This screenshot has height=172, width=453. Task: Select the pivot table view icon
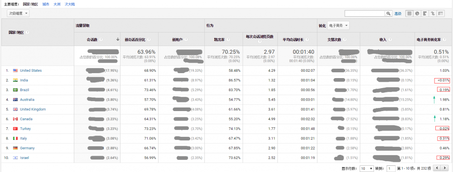(x=441, y=14)
